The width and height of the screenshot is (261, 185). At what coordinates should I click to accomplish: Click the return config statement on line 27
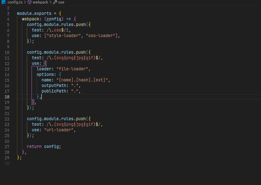(x=44, y=146)
